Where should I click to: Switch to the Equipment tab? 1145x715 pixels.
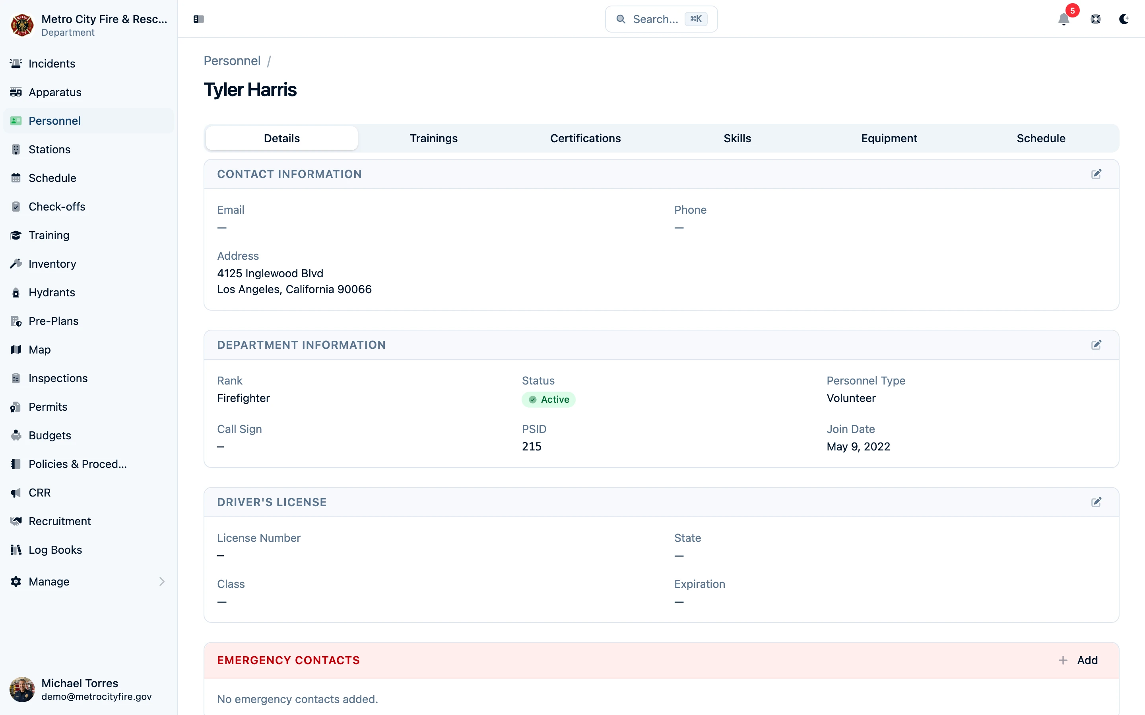889,138
